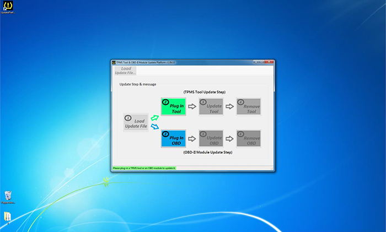This screenshot has width=386, height=232.
Task: Click the TPMS app icon in title bar
Action: pyautogui.click(x=114, y=63)
